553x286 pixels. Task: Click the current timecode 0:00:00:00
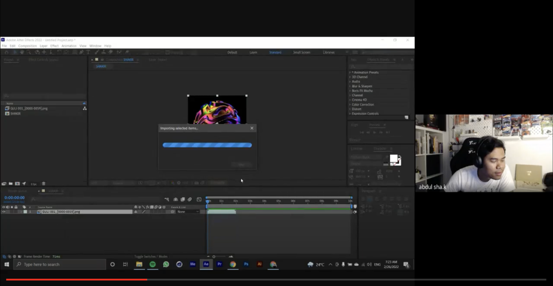click(x=14, y=198)
